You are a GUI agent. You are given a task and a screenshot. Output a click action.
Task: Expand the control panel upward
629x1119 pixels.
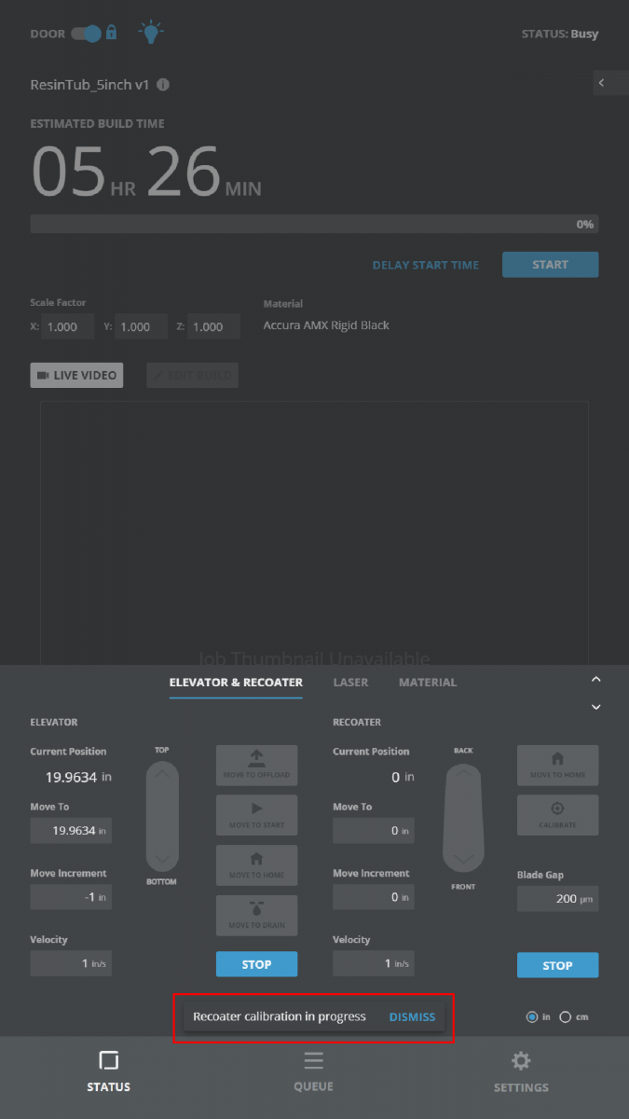click(x=596, y=680)
